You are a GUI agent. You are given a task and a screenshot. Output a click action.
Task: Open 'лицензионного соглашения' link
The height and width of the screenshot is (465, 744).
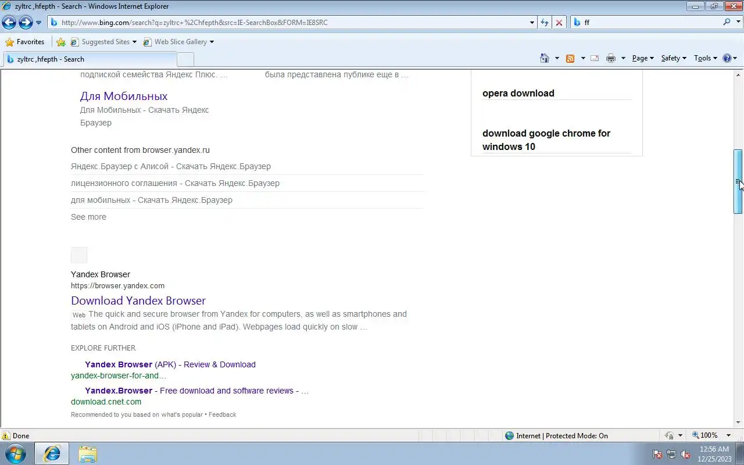(175, 183)
